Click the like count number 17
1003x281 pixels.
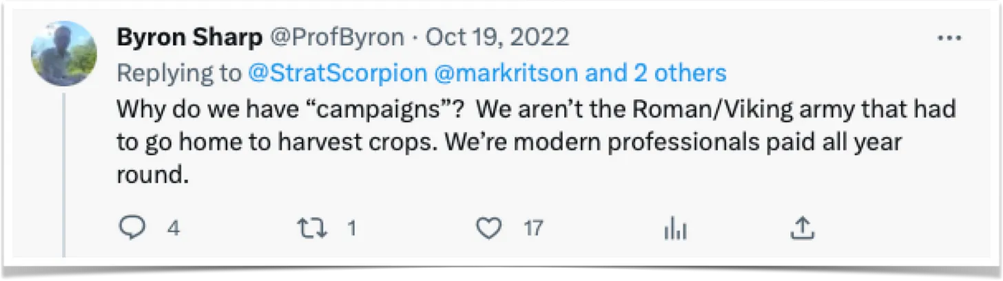click(533, 229)
